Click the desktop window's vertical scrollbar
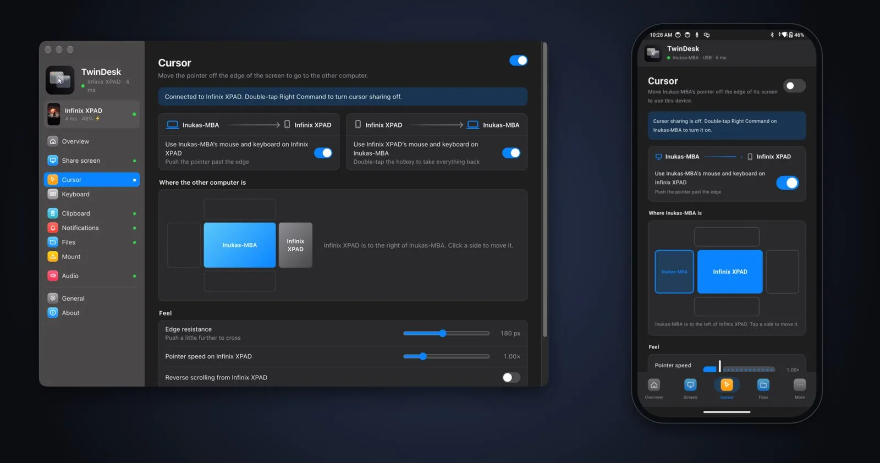The width and height of the screenshot is (880, 463). point(545,190)
